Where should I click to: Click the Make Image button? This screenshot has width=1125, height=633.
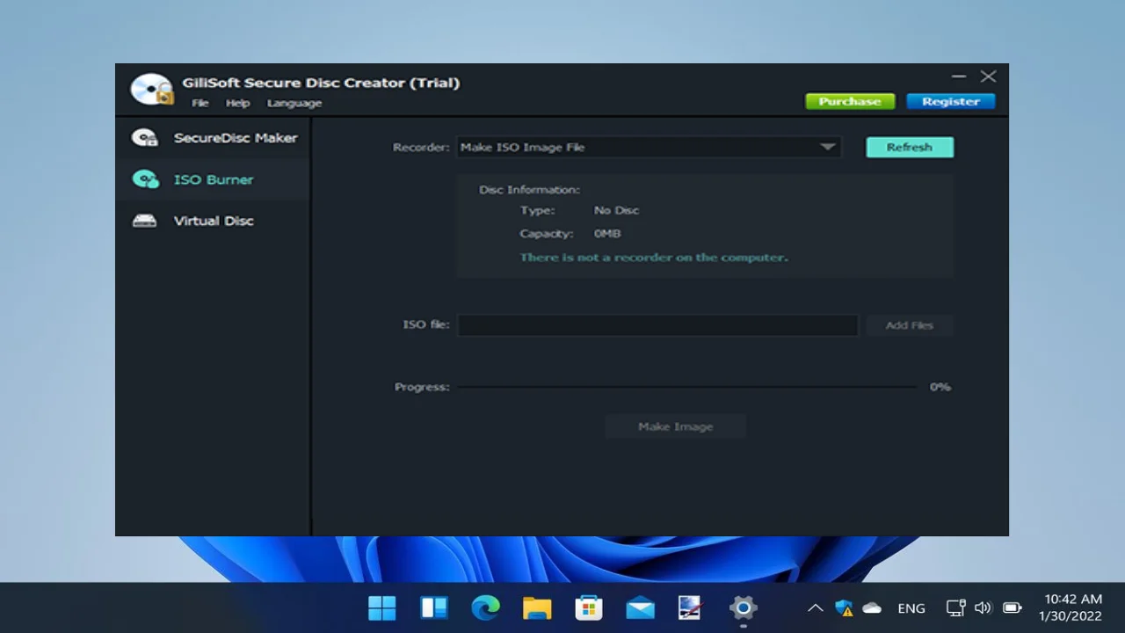[675, 426]
